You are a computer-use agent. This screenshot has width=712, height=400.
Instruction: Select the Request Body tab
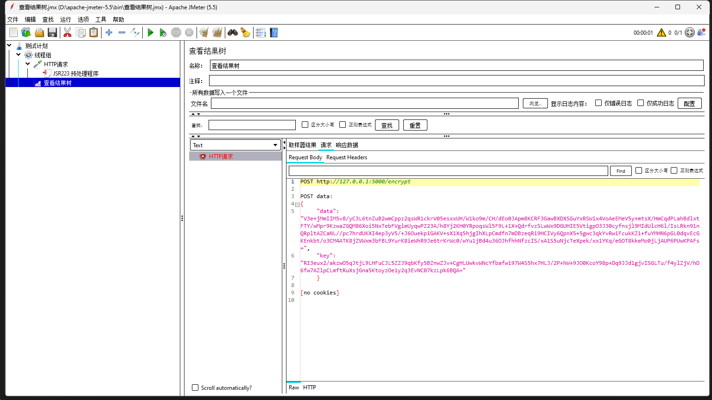pos(305,157)
